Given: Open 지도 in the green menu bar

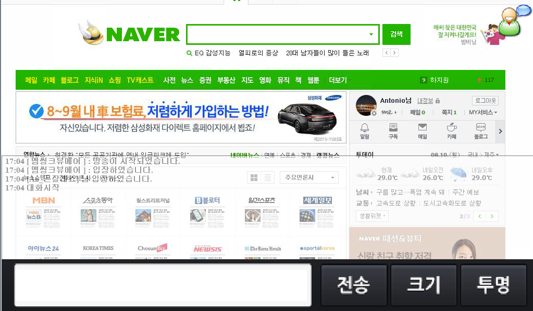Looking at the screenshot, I should point(247,80).
